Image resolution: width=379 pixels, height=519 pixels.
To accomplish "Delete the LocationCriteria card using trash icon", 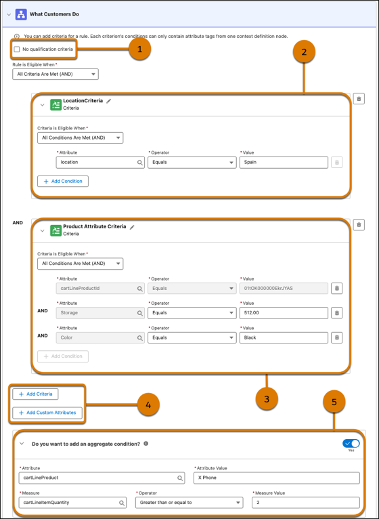I will click(359, 99).
